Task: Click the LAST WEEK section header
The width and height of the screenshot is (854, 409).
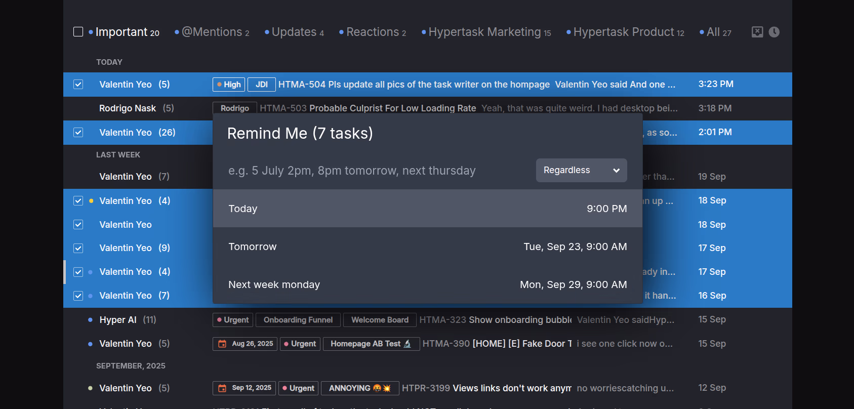Action: pos(118,155)
